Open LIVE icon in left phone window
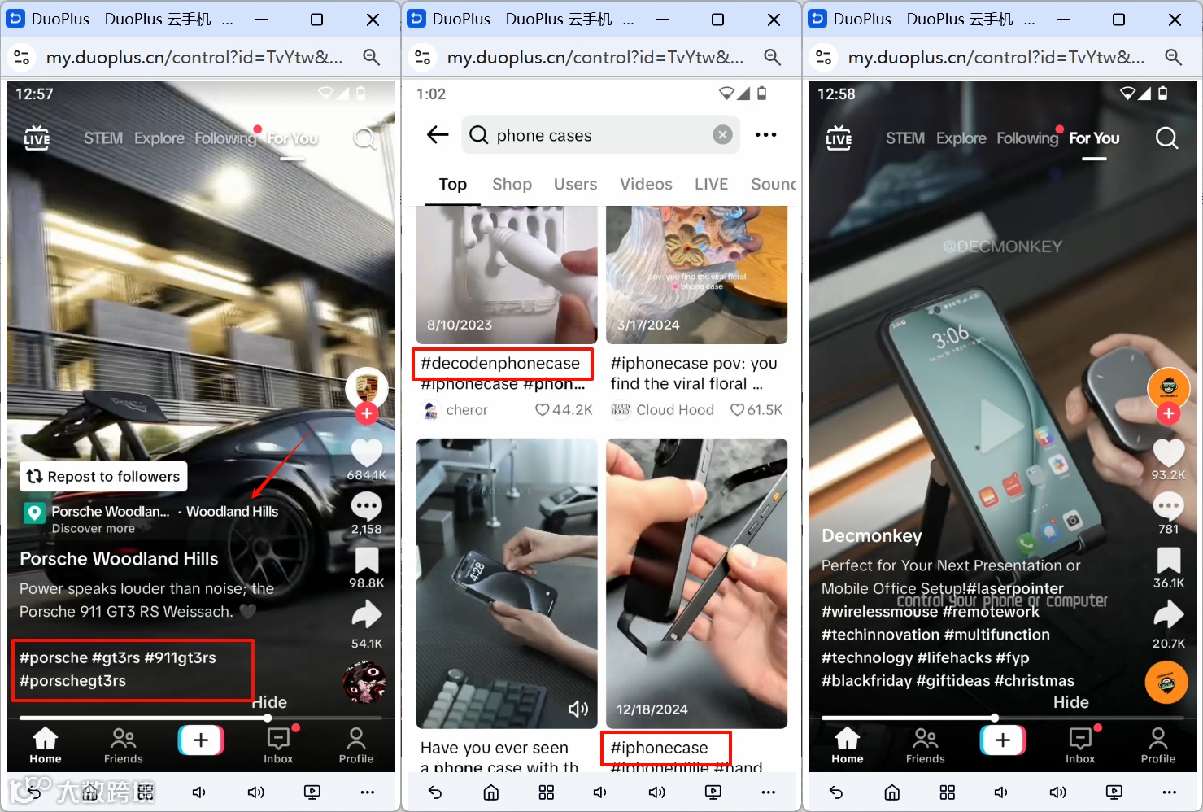The image size is (1203, 812). 37,138
